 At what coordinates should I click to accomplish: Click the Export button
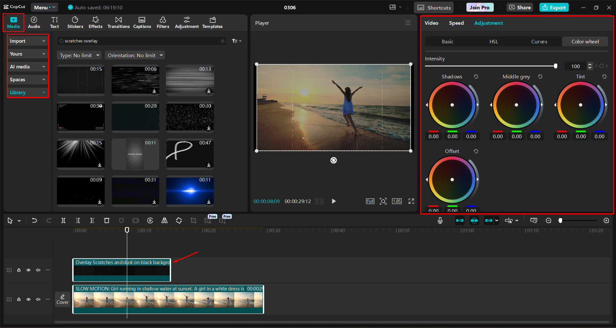tap(554, 7)
